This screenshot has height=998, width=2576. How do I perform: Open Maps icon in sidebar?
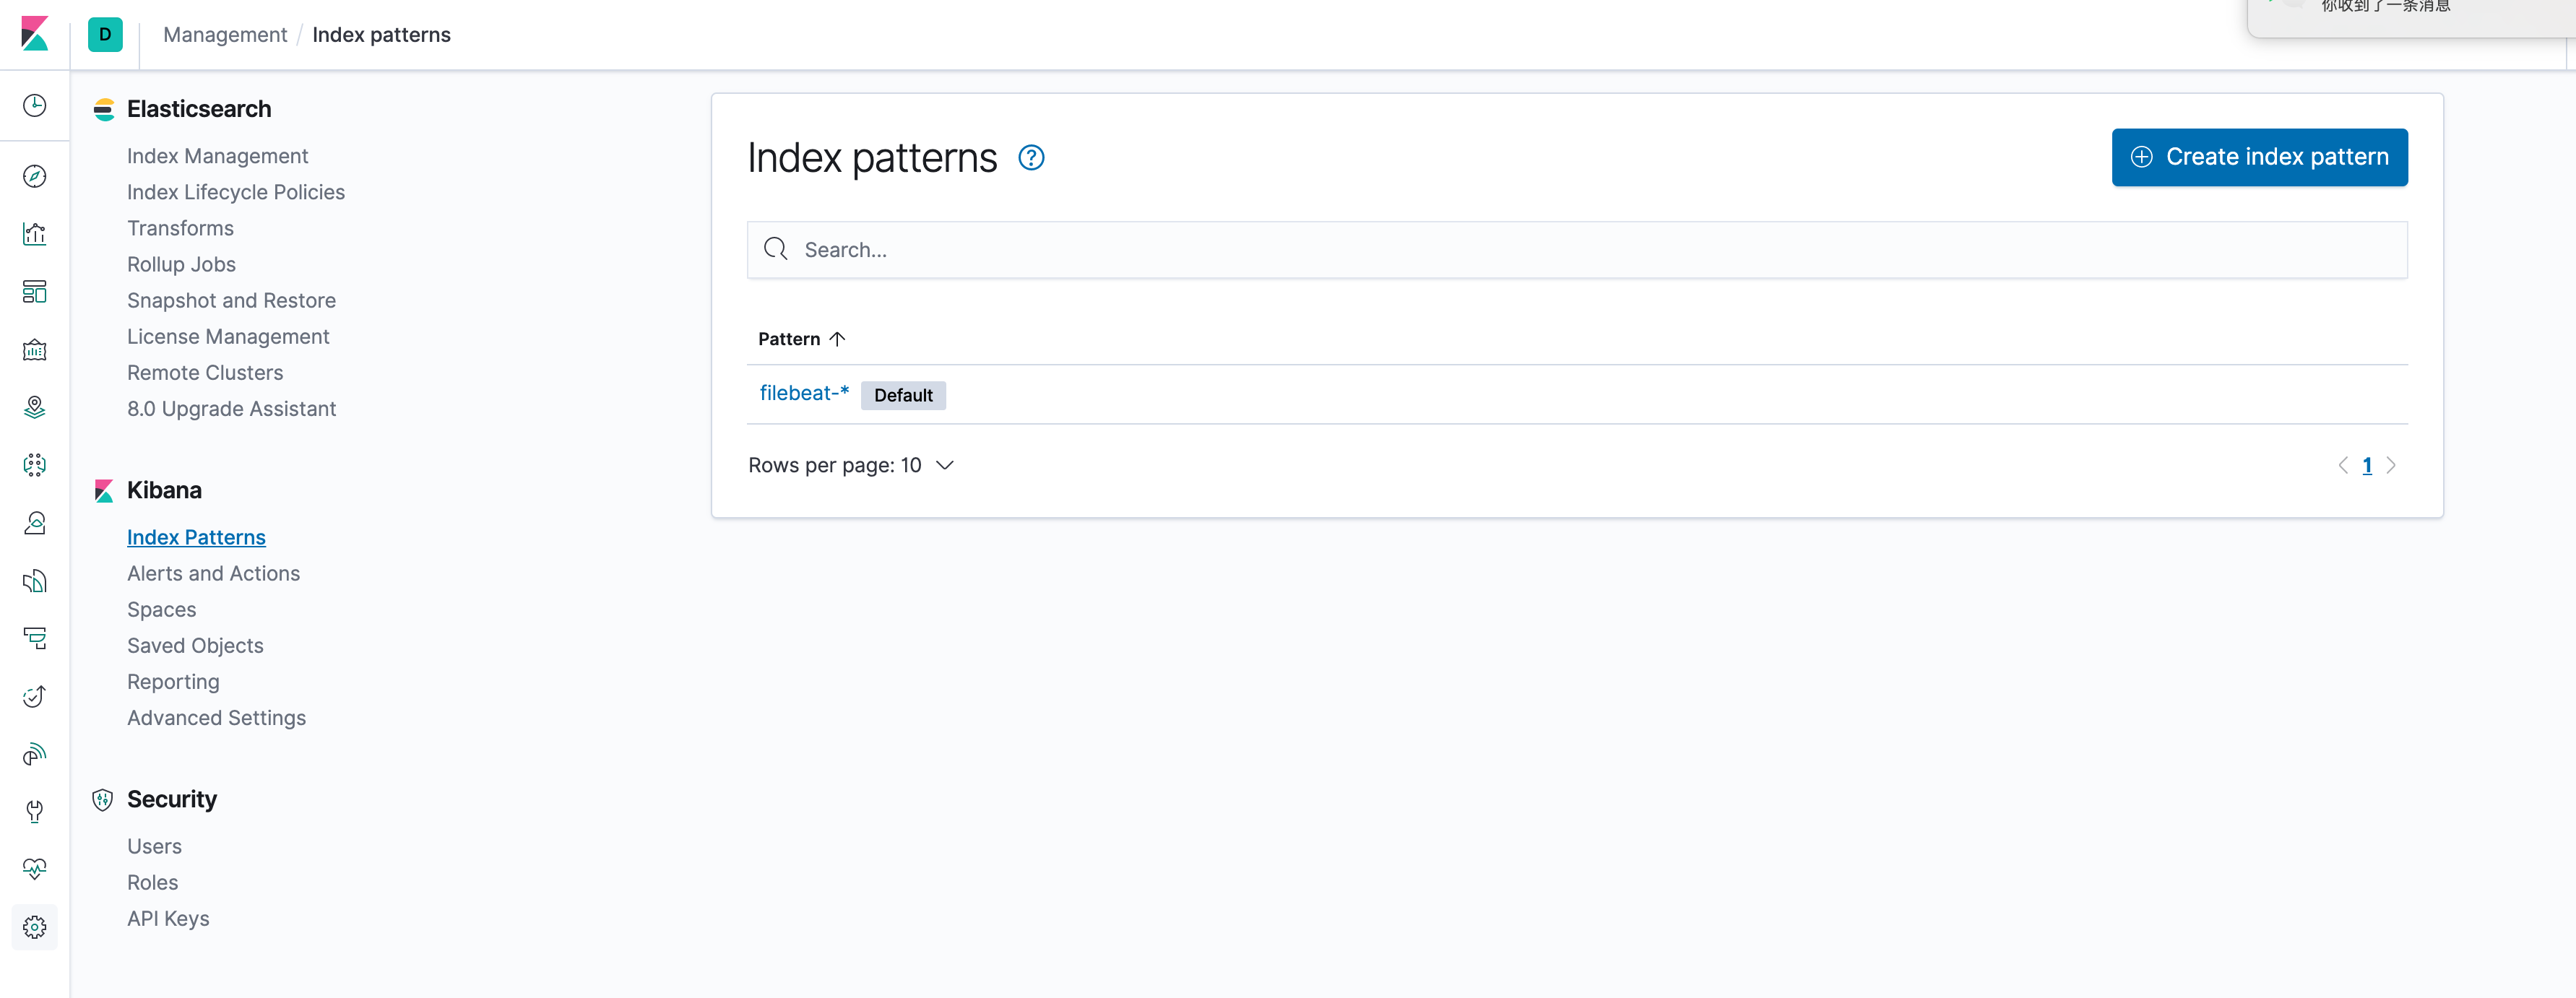[34, 407]
